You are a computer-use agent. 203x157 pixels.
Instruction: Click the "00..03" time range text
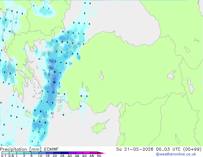(x=163, y=149)
